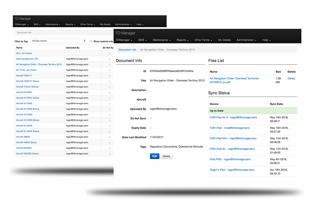
Task: Click the Uploaded By column header
Action: click(x=73, y=48)
